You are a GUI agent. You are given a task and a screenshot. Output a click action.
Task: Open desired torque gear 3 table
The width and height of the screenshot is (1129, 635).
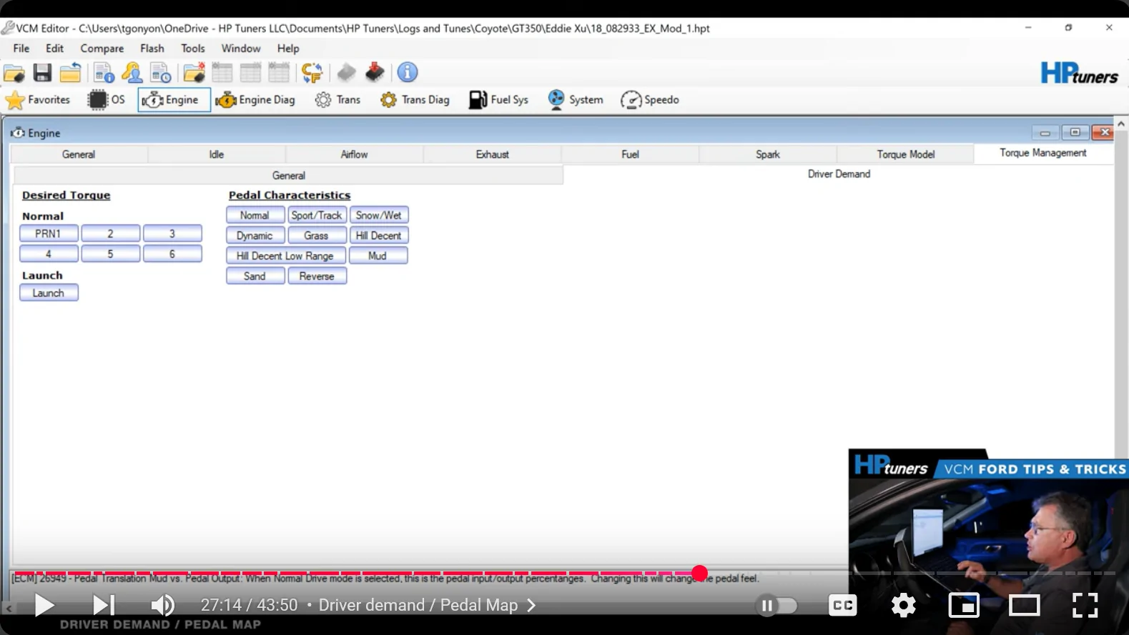[172, 234]
